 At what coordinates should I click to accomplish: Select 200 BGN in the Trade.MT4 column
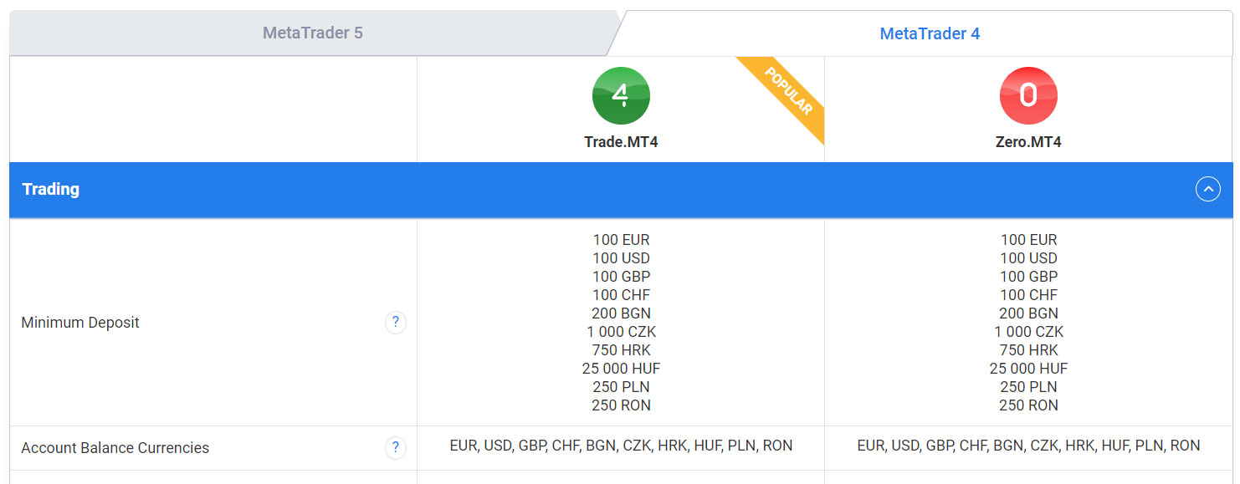click(x=621, y=313)
